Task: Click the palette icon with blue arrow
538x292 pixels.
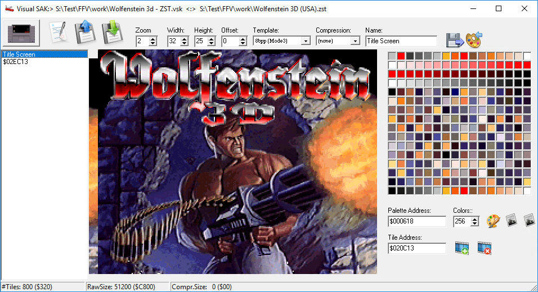Action: pyautogui.click(x=474, y=40)
